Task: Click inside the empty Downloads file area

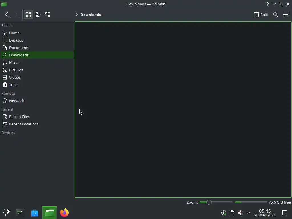Action: tap(183, 109)
